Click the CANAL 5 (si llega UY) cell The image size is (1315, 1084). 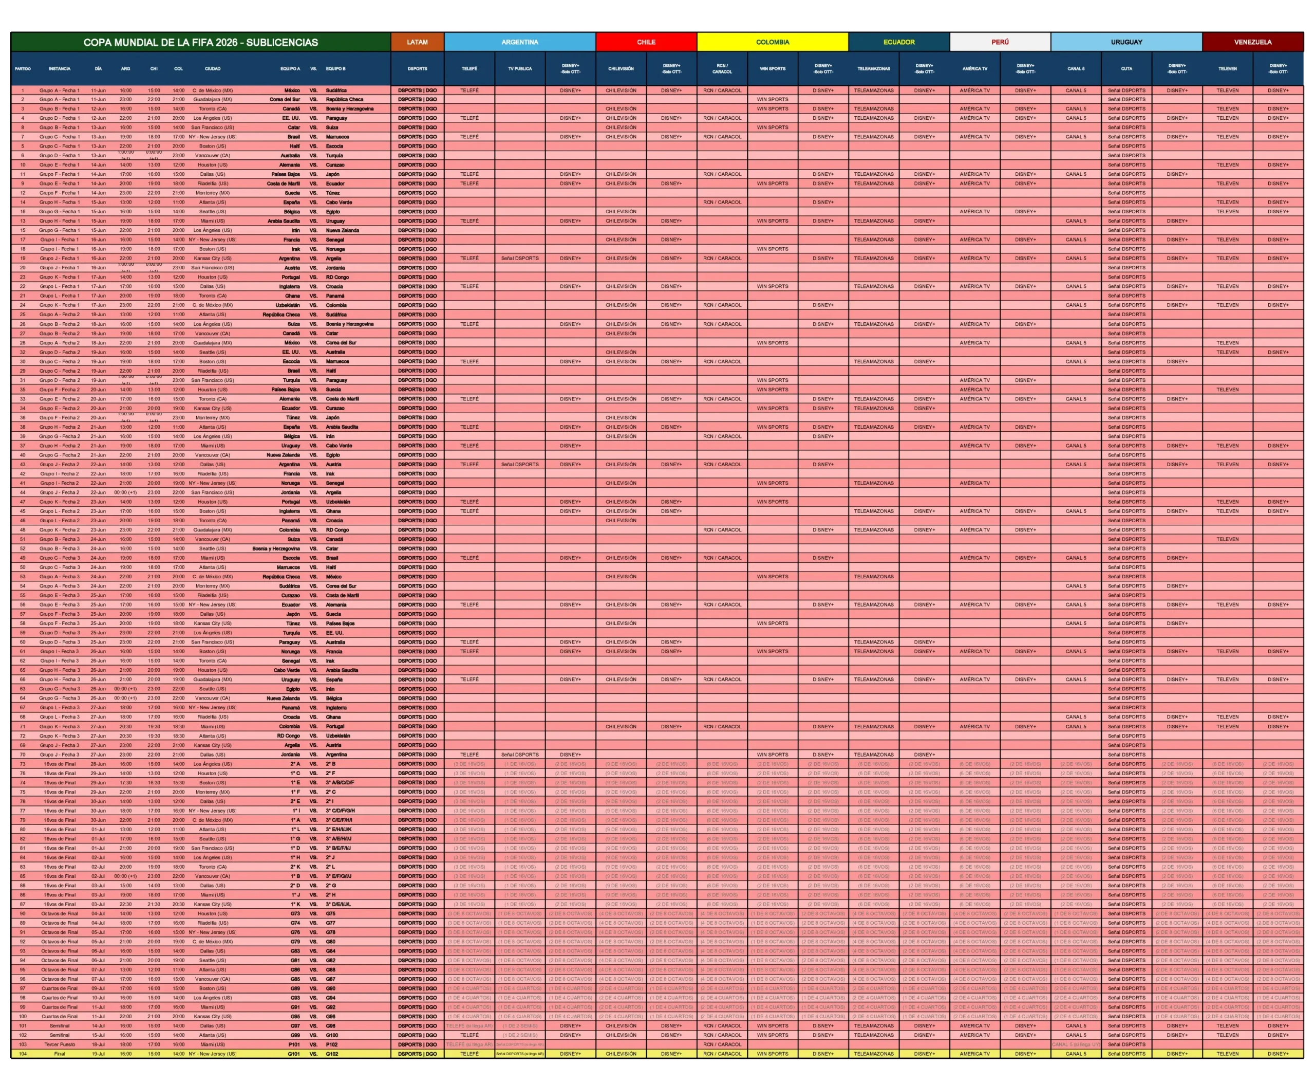1076,1044
